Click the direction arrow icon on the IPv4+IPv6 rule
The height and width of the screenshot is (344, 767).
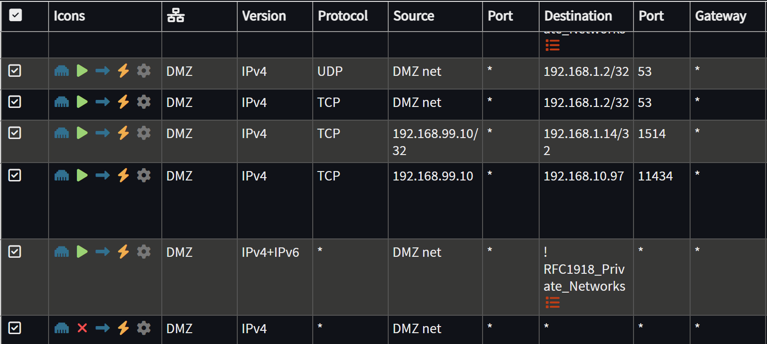click(102, 251)
